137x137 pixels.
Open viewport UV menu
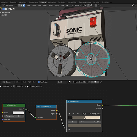(x=67, y=5)
